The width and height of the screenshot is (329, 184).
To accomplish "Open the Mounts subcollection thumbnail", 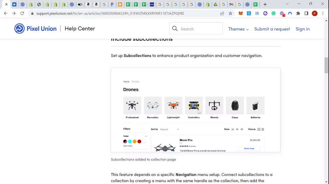I will tap(214, 105).
